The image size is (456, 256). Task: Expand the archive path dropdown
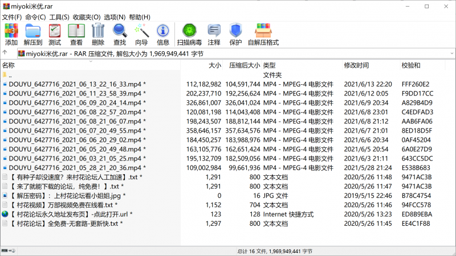point(450,54)
